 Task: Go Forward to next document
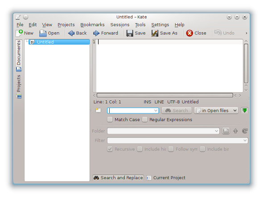[106, 33]
